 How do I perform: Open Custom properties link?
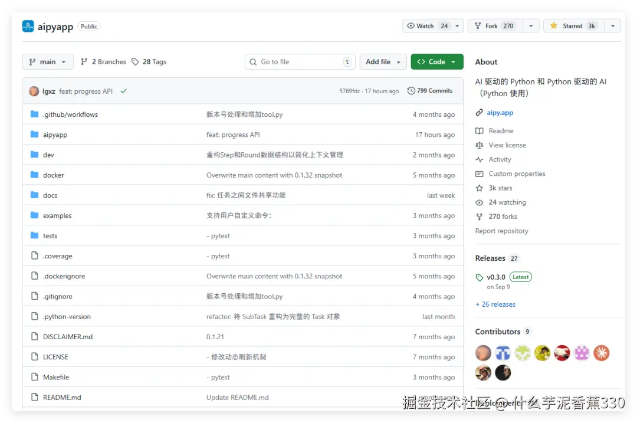[517, 173]
